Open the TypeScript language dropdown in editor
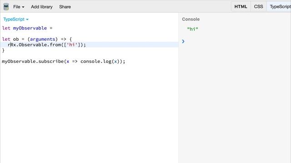The image size is (291, 163). (16, 19)
